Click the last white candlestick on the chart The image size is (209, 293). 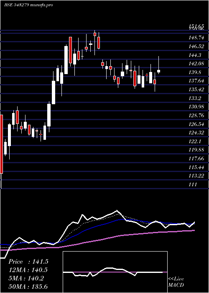(158, 71)
